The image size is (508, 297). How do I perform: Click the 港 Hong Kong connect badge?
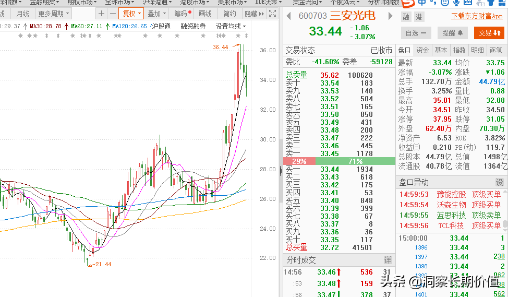coord(419,17)
